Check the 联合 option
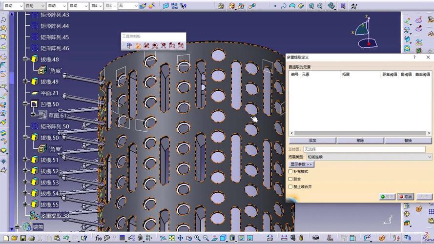 290,179
